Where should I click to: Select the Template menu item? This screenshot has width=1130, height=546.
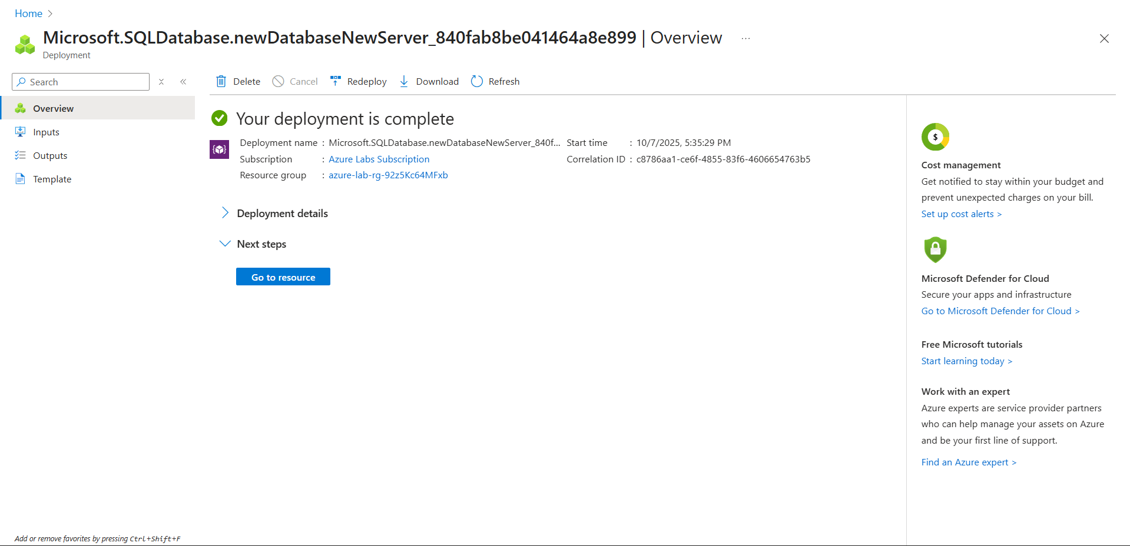[52, 179]
